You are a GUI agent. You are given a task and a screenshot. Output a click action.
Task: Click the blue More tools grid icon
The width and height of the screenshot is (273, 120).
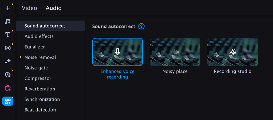coord(8,101)
